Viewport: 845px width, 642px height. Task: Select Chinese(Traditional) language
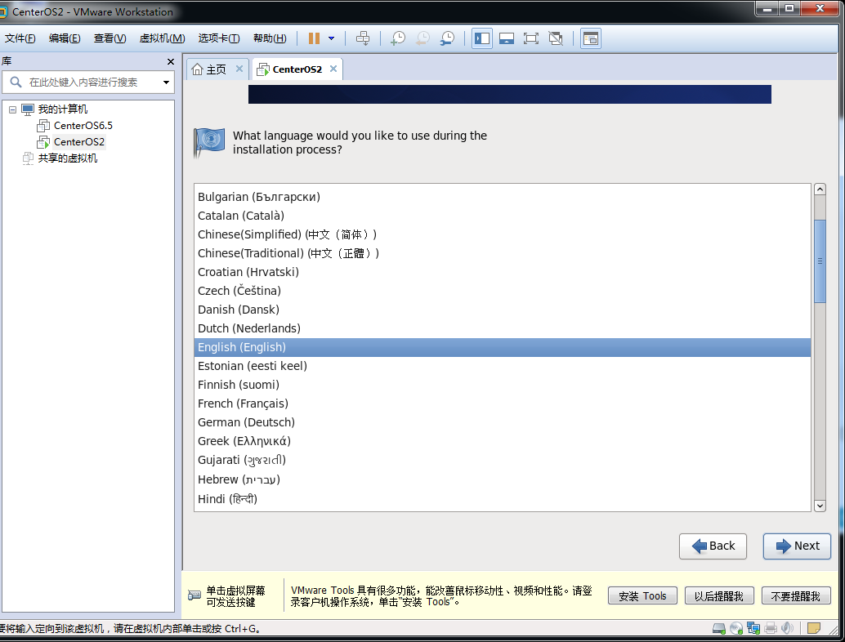pos(503,253)
